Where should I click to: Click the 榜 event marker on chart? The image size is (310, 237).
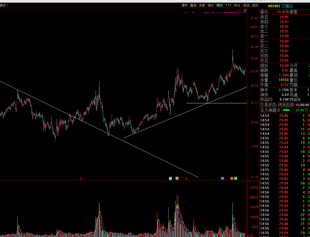177,178
